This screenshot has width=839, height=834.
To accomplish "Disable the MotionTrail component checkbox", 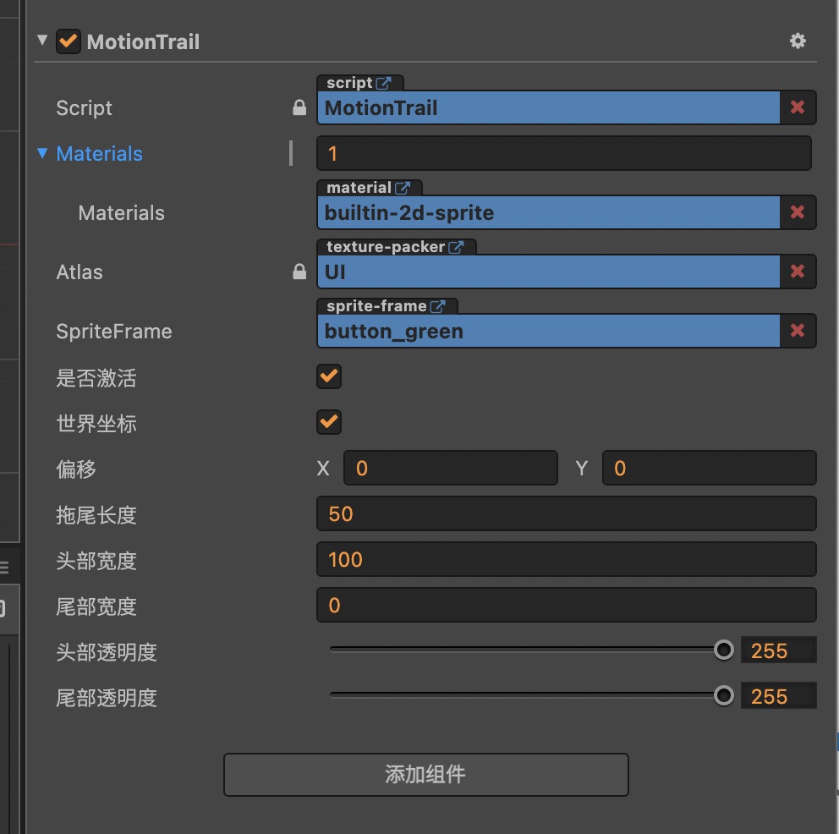I will [69, 41].
